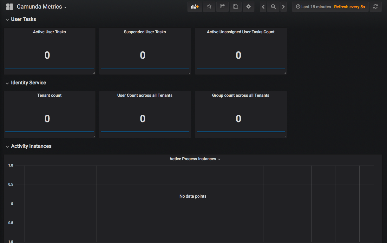The height and width of the screenshot is (243, 387).
Task: Collapse the Activity Instances row
Action: click(x=7, y=147)
